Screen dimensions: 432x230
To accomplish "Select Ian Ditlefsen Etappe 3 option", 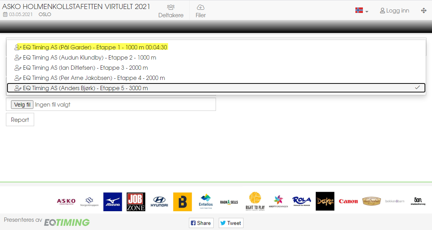I will click(x=216, y=68).
